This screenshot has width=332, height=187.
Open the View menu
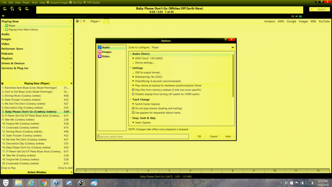[x=18, y=3]
